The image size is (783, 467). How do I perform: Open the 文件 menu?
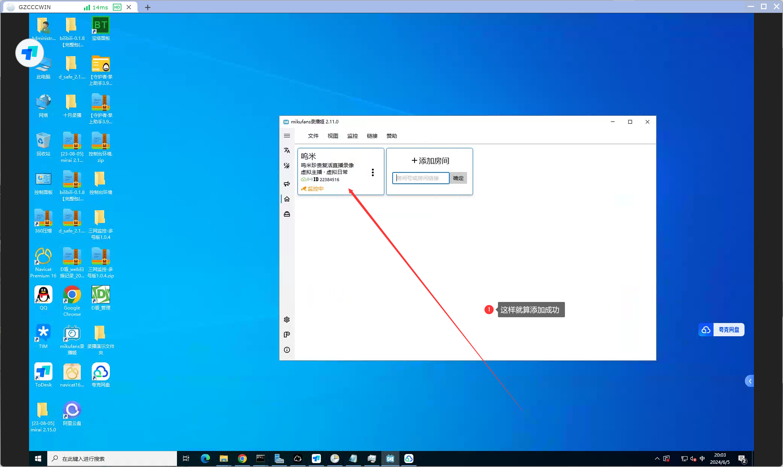pos(313,136)
